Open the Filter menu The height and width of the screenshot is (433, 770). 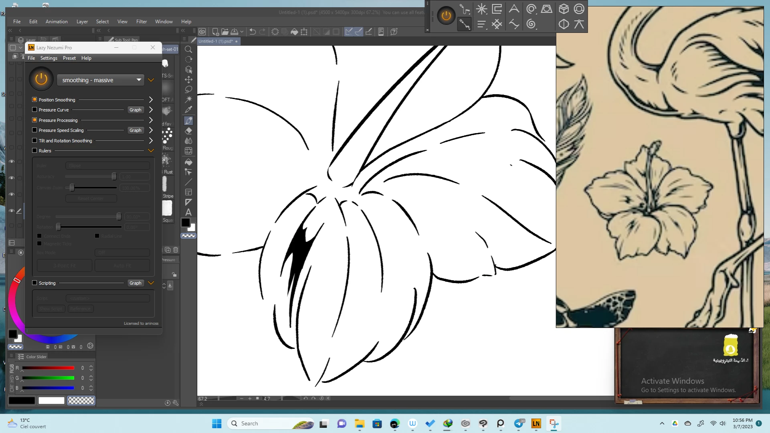[141, 22]
